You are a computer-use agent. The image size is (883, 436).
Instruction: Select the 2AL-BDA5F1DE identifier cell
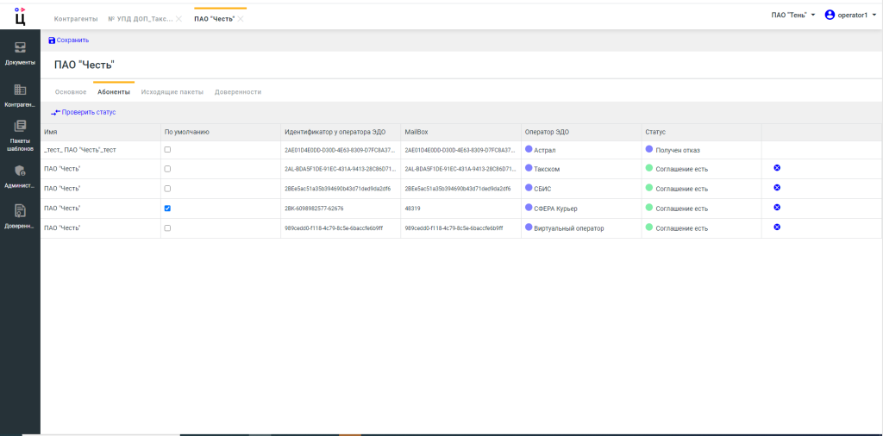341,170
